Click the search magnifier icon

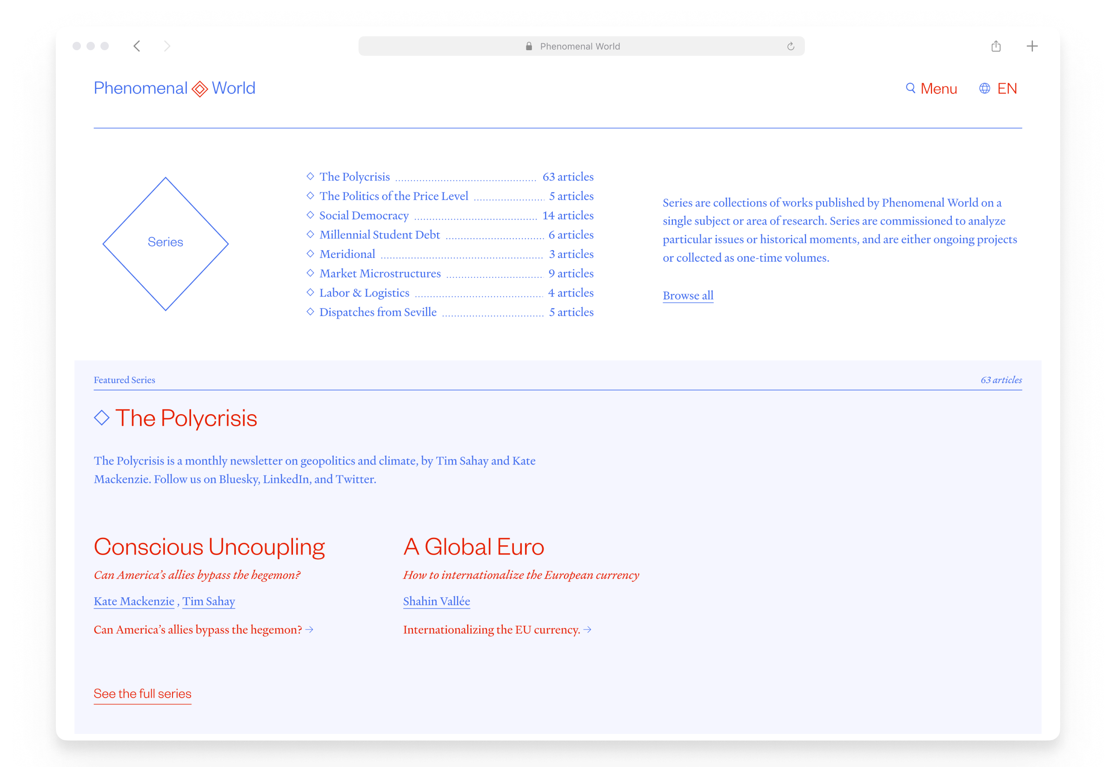(x=910, y=88)
